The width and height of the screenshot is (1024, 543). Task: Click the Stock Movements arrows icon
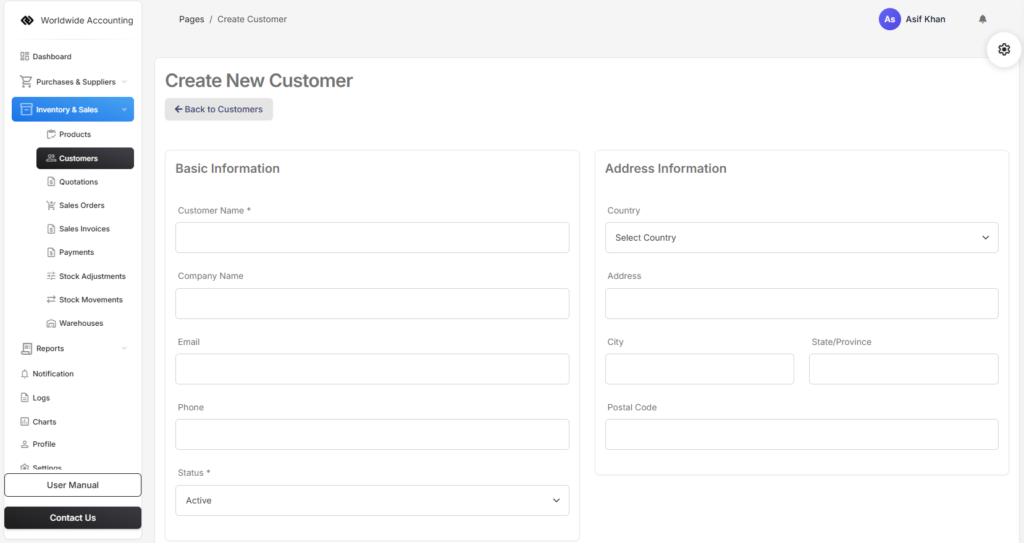(51, 299)
